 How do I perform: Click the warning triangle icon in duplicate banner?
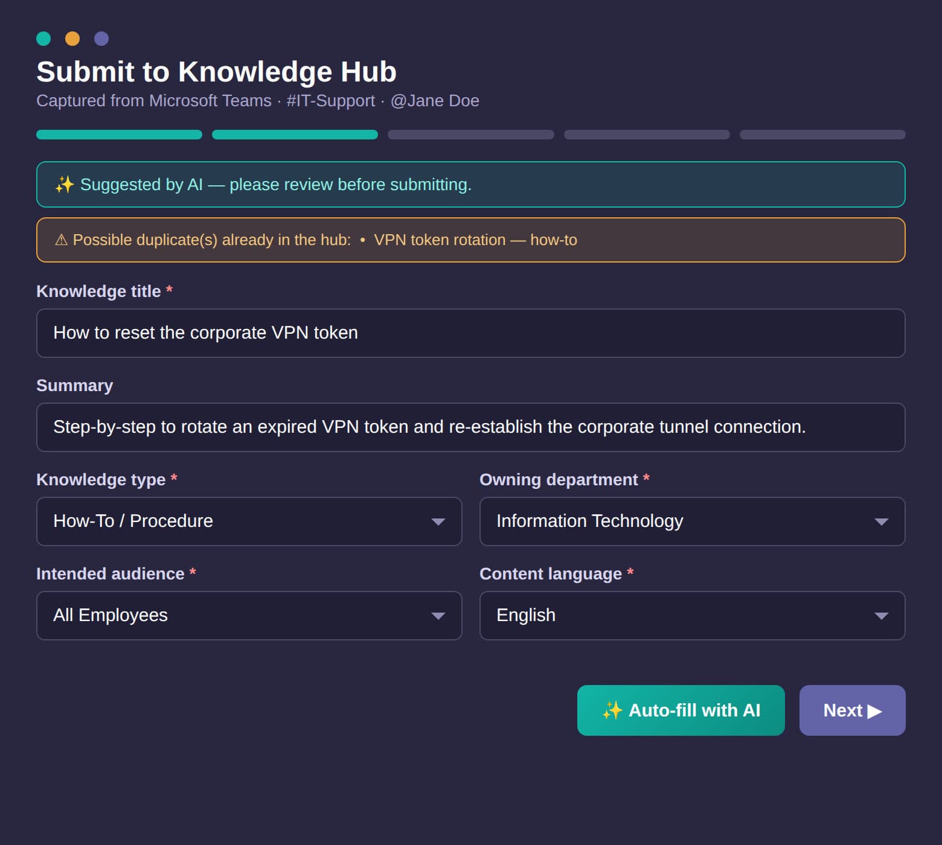[61, 240]
